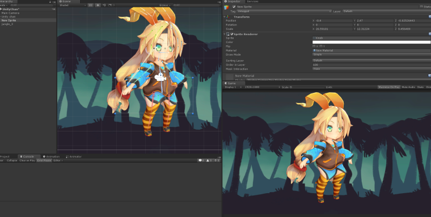
Task: Open the Layer dropdown showing Default
Action: pos(386,11)
